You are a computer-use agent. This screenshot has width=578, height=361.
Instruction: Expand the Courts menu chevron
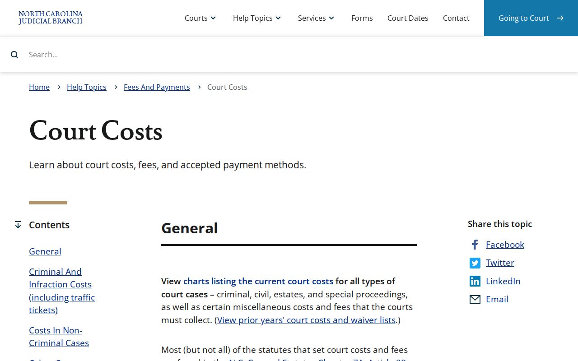coord(213,18)
